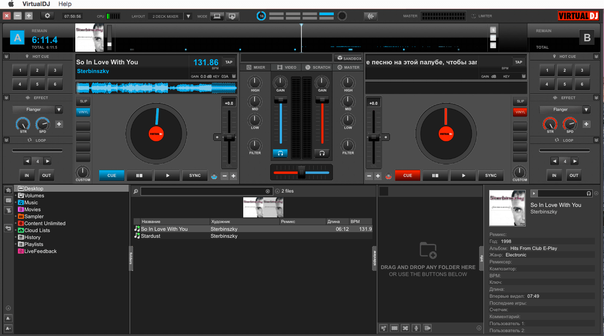Viewport: 604px width, 336px height.
Task: Collapse HOT CUE panel on deck A
Action: (6, 57)
